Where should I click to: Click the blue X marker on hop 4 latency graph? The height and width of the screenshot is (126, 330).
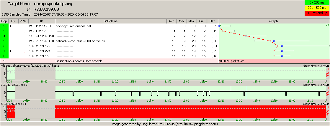coord(246,36)
